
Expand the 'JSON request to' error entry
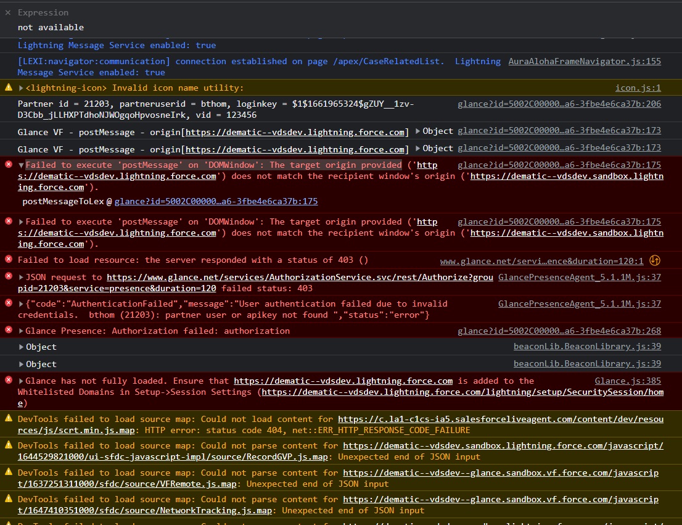[21, 278]
